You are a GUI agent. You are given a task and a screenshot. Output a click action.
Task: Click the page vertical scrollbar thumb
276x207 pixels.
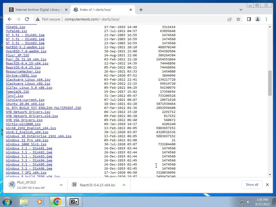[270, 83]
